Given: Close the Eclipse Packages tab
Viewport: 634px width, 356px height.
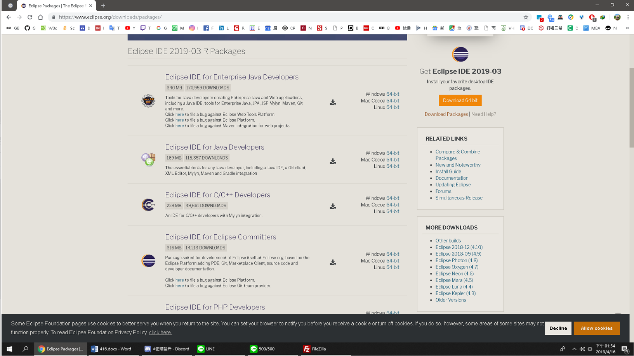Looking at the screenshot, I should point(90,6).
